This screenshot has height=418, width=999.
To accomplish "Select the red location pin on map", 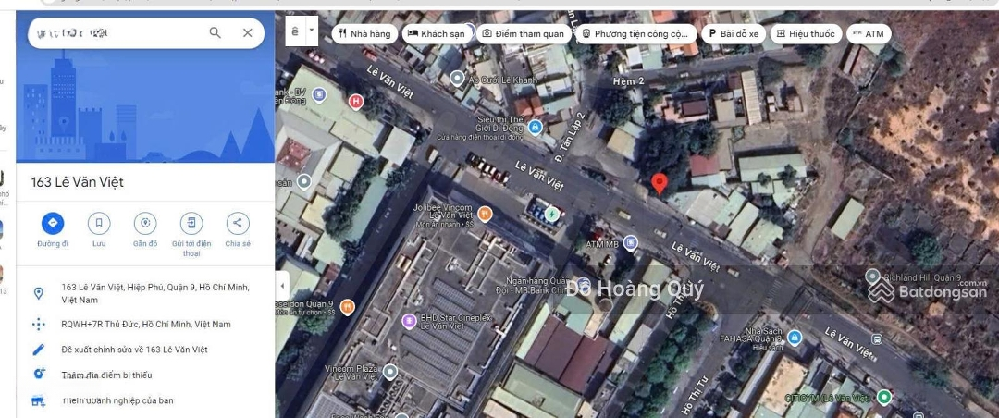I will click(659, 182).
